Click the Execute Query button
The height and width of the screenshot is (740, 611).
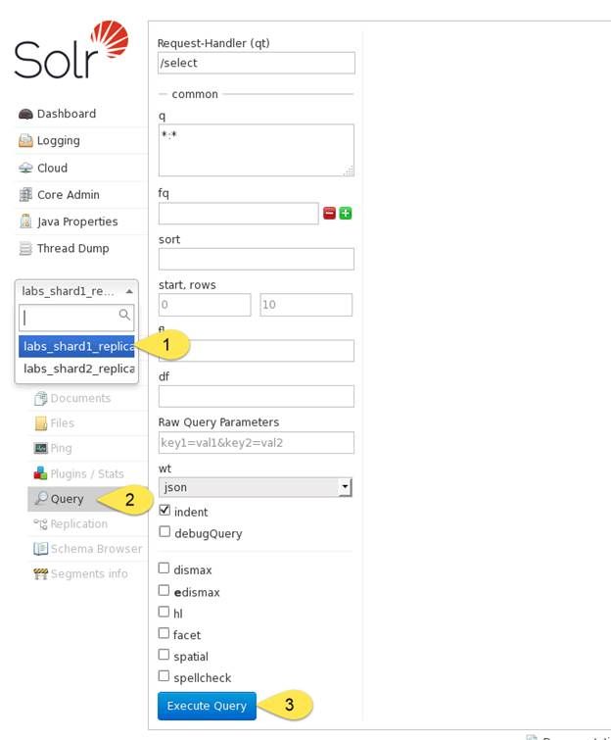(x=207, y=706)
